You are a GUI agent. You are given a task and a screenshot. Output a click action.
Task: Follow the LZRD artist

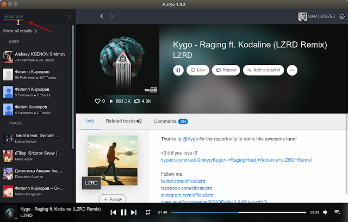(113, 199)
